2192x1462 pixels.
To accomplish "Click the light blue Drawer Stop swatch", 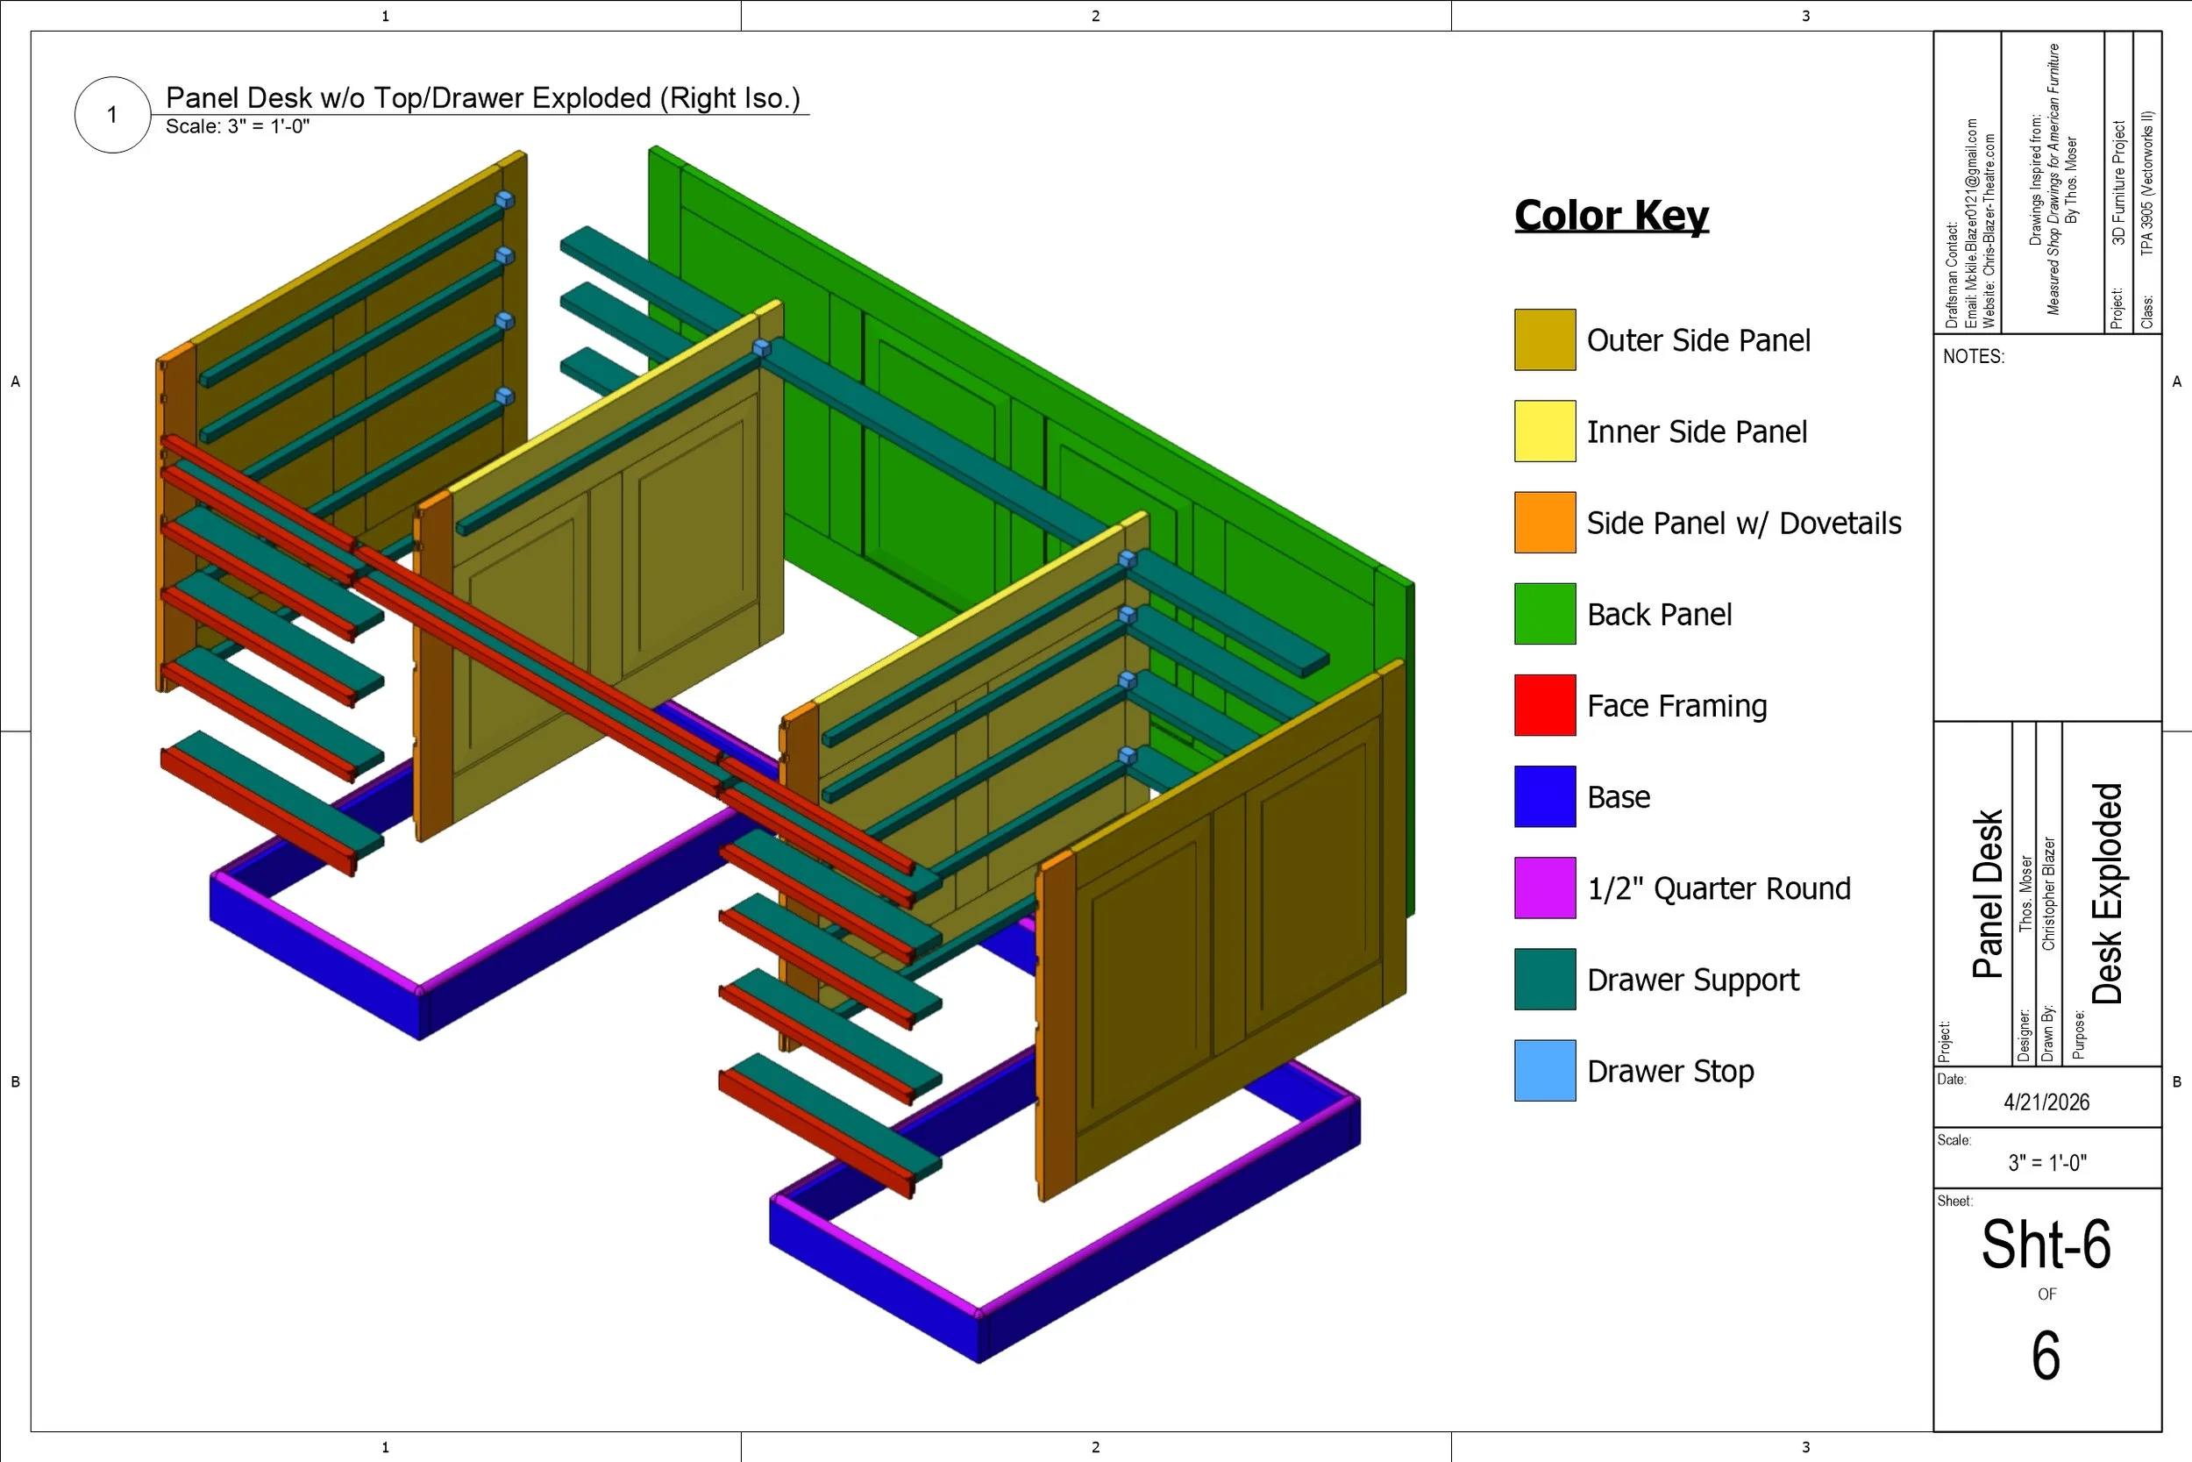I will pyautogui.click(x=1544, y=1070).
